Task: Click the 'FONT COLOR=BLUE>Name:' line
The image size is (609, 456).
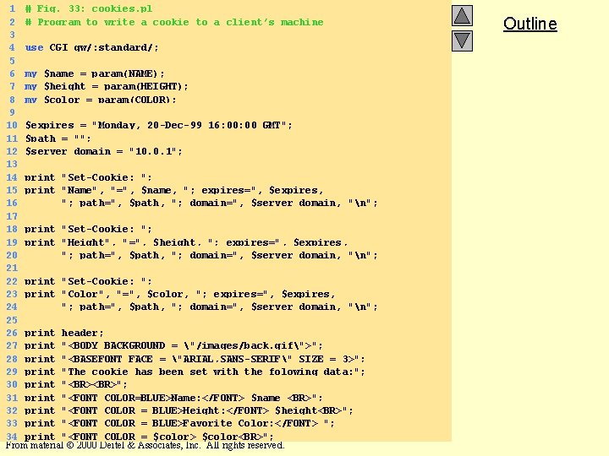Action: pos(173,398)
